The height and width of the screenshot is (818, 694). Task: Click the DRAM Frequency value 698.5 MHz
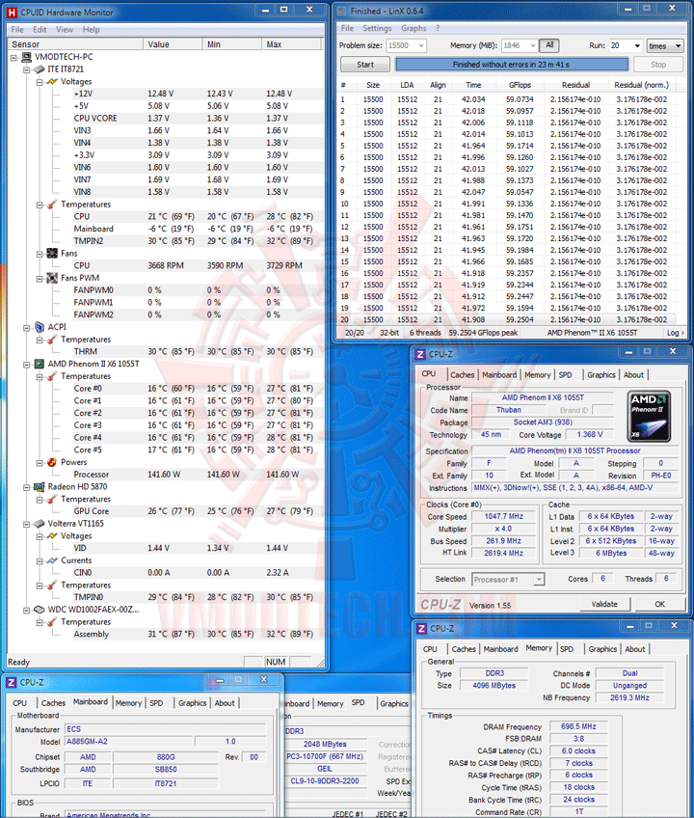tap(578, 726)
